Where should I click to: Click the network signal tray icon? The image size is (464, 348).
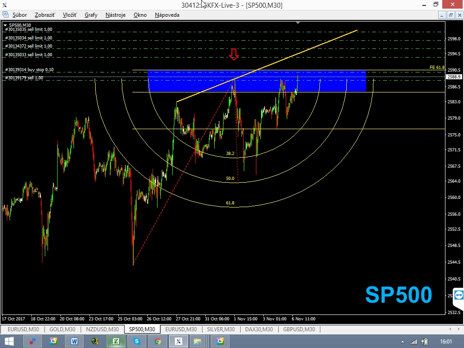pos(413,342)
